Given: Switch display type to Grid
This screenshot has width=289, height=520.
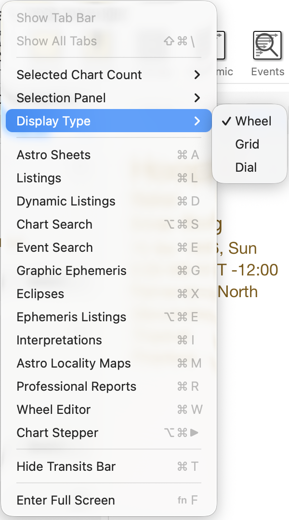Looking at the screenshot, I should (x=247, y=144).
